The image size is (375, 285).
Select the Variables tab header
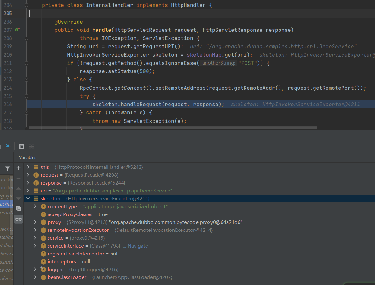pyautogui.click(x=27, y=157)
